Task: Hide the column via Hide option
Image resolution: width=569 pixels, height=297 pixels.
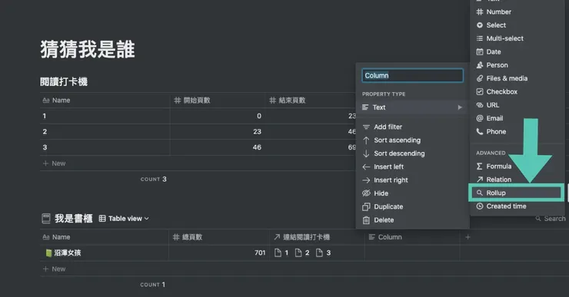Action: point(412,193)
